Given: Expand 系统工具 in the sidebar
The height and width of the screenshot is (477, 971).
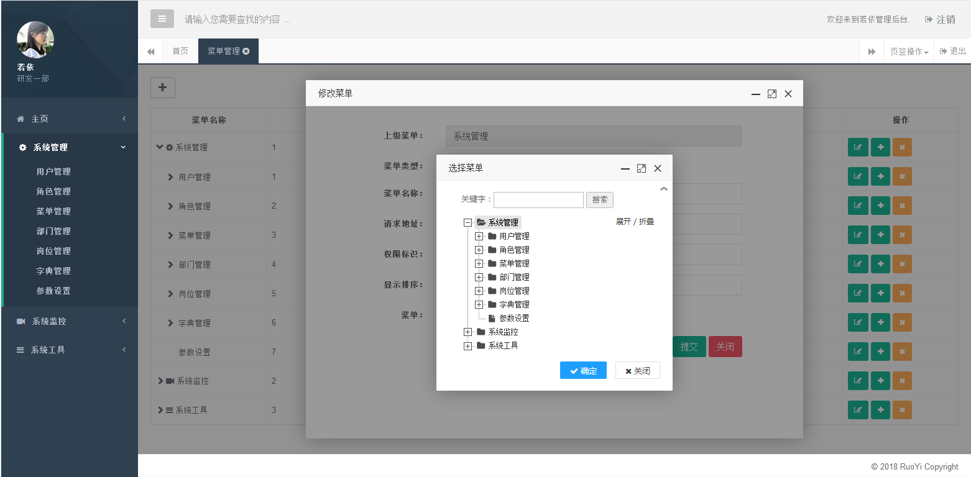Looking at the screenshot, I should click(70, 350).
